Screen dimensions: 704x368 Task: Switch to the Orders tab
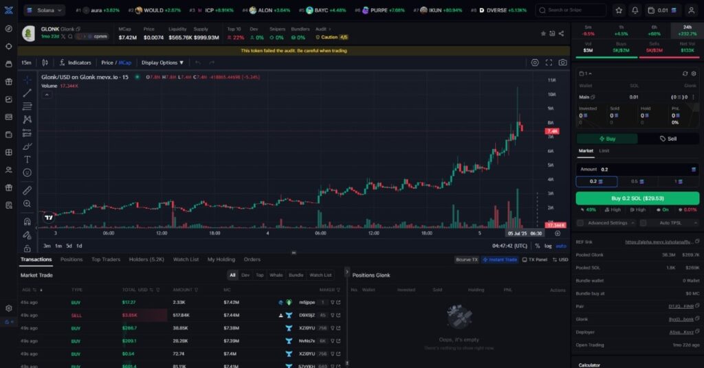[252, 260]
